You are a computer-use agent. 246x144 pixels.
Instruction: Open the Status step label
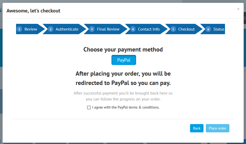219,29
